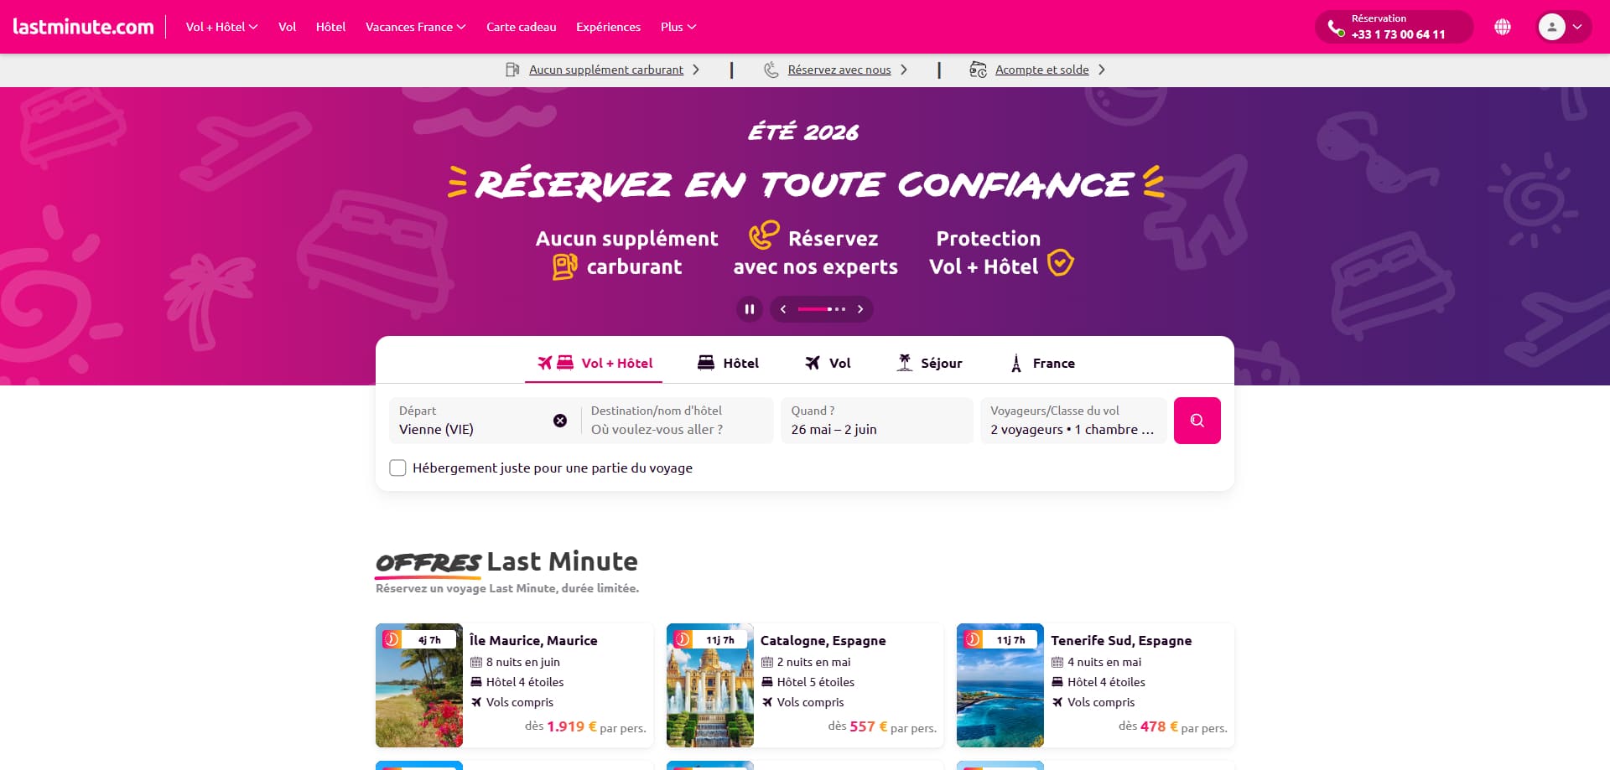Select the France search tab

tap(1042, 363)
